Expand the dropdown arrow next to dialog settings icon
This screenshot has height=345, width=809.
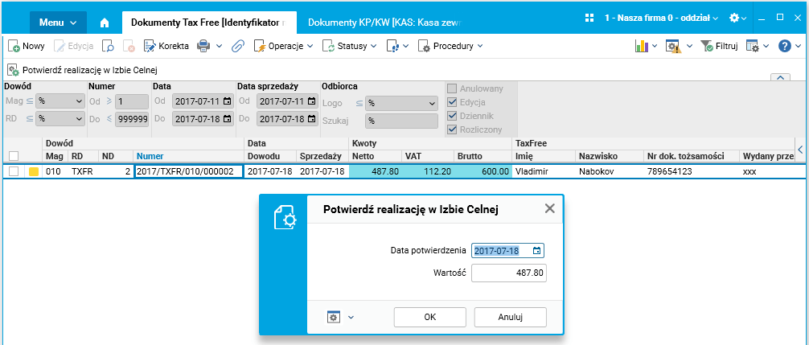click(x=351, y=317)
